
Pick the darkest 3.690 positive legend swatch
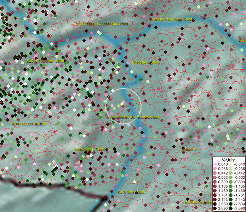point(215,208)
